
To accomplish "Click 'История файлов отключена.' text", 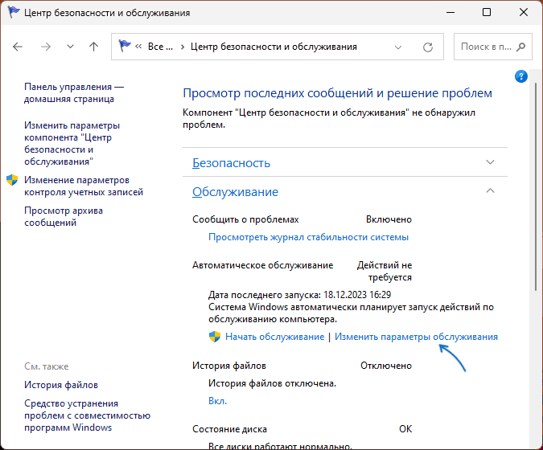I will (x=272, y=383).
